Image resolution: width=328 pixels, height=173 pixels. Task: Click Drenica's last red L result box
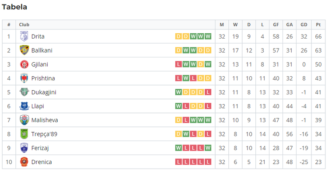pos(208,162)
